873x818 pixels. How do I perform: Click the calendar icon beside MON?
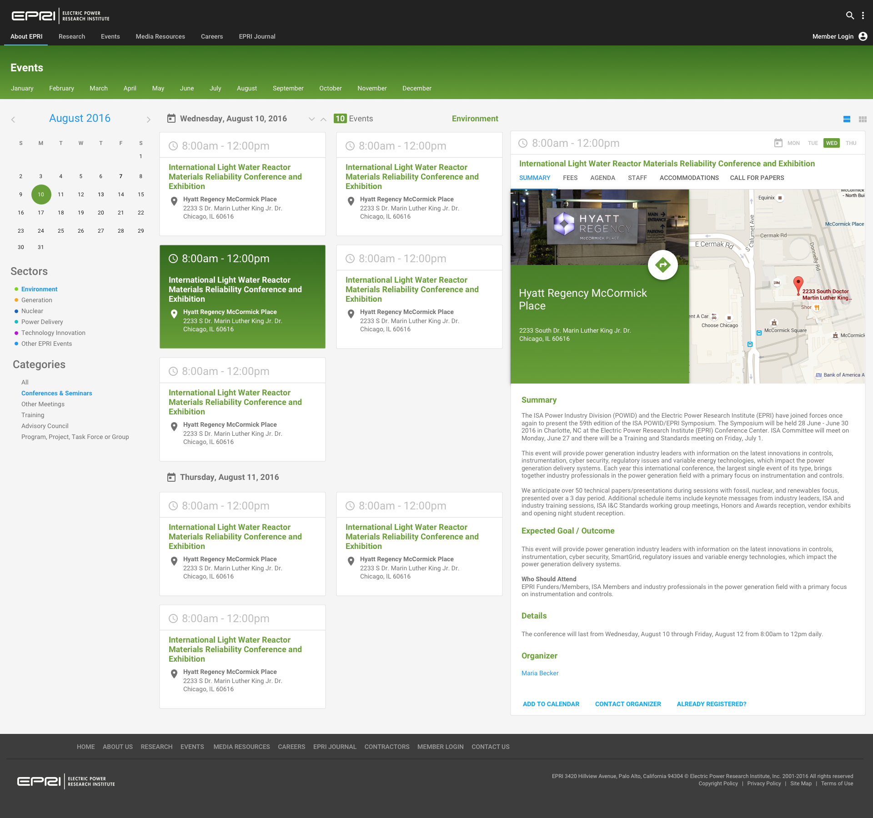778,143
